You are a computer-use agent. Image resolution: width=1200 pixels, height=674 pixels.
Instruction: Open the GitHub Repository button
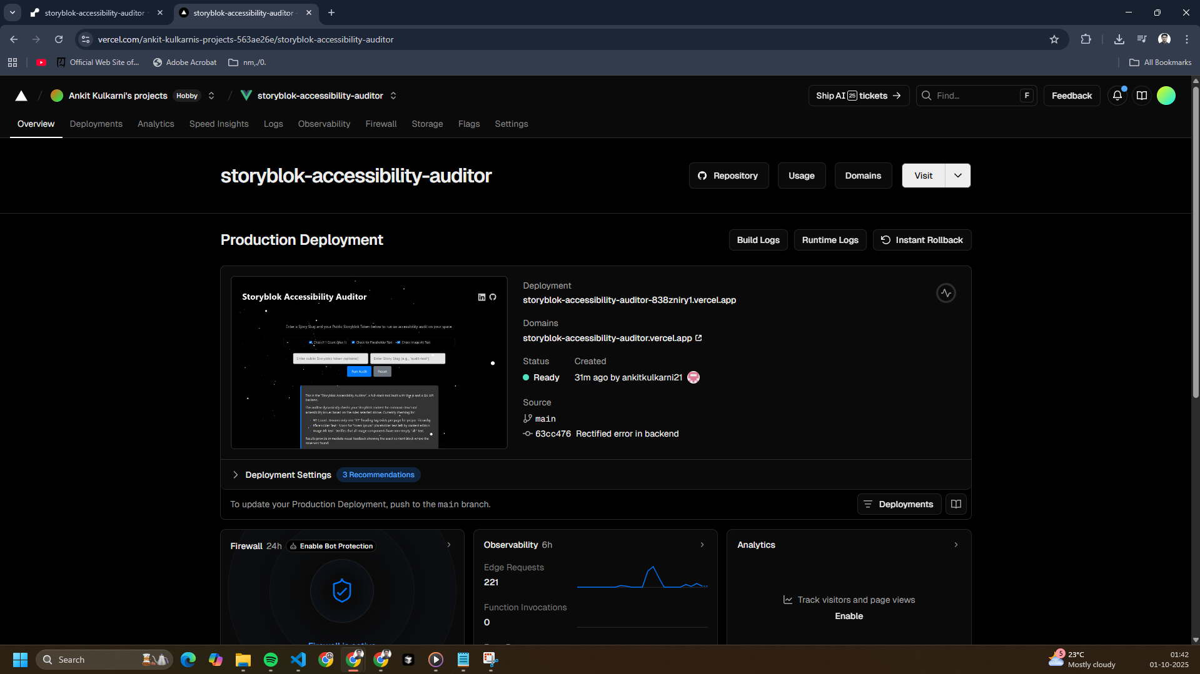[729, 176]
